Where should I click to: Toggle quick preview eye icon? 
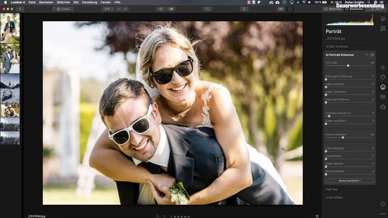pyautogui.click(x=161, y=9)
